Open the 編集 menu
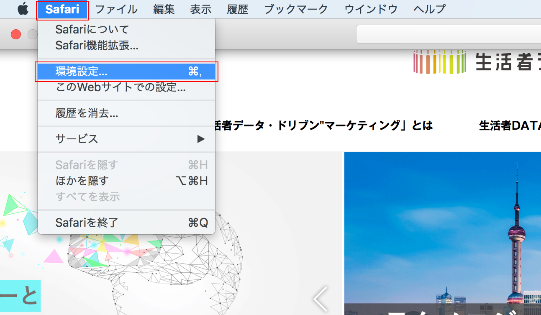Viewport: 541px width, 315px height. (164, 9)
